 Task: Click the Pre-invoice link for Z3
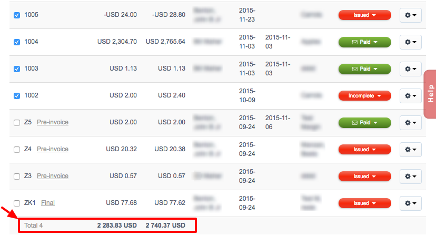point(53,176)
